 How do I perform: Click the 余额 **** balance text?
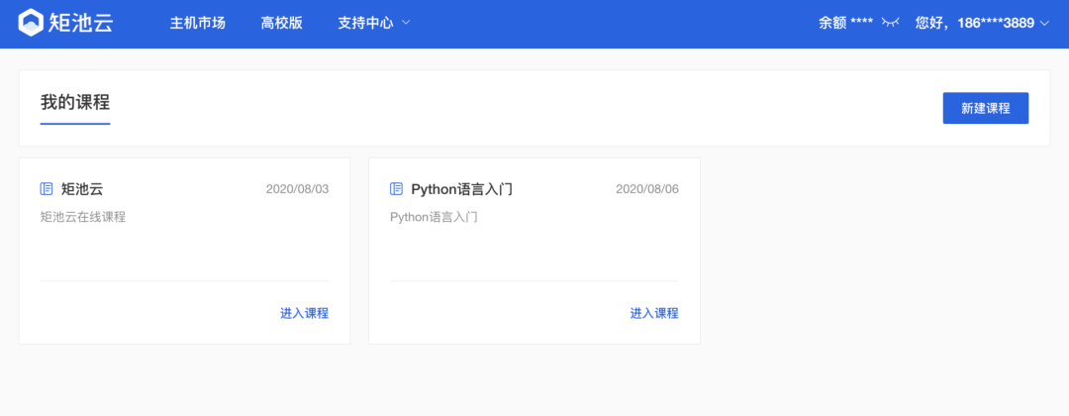click(845, 23)
